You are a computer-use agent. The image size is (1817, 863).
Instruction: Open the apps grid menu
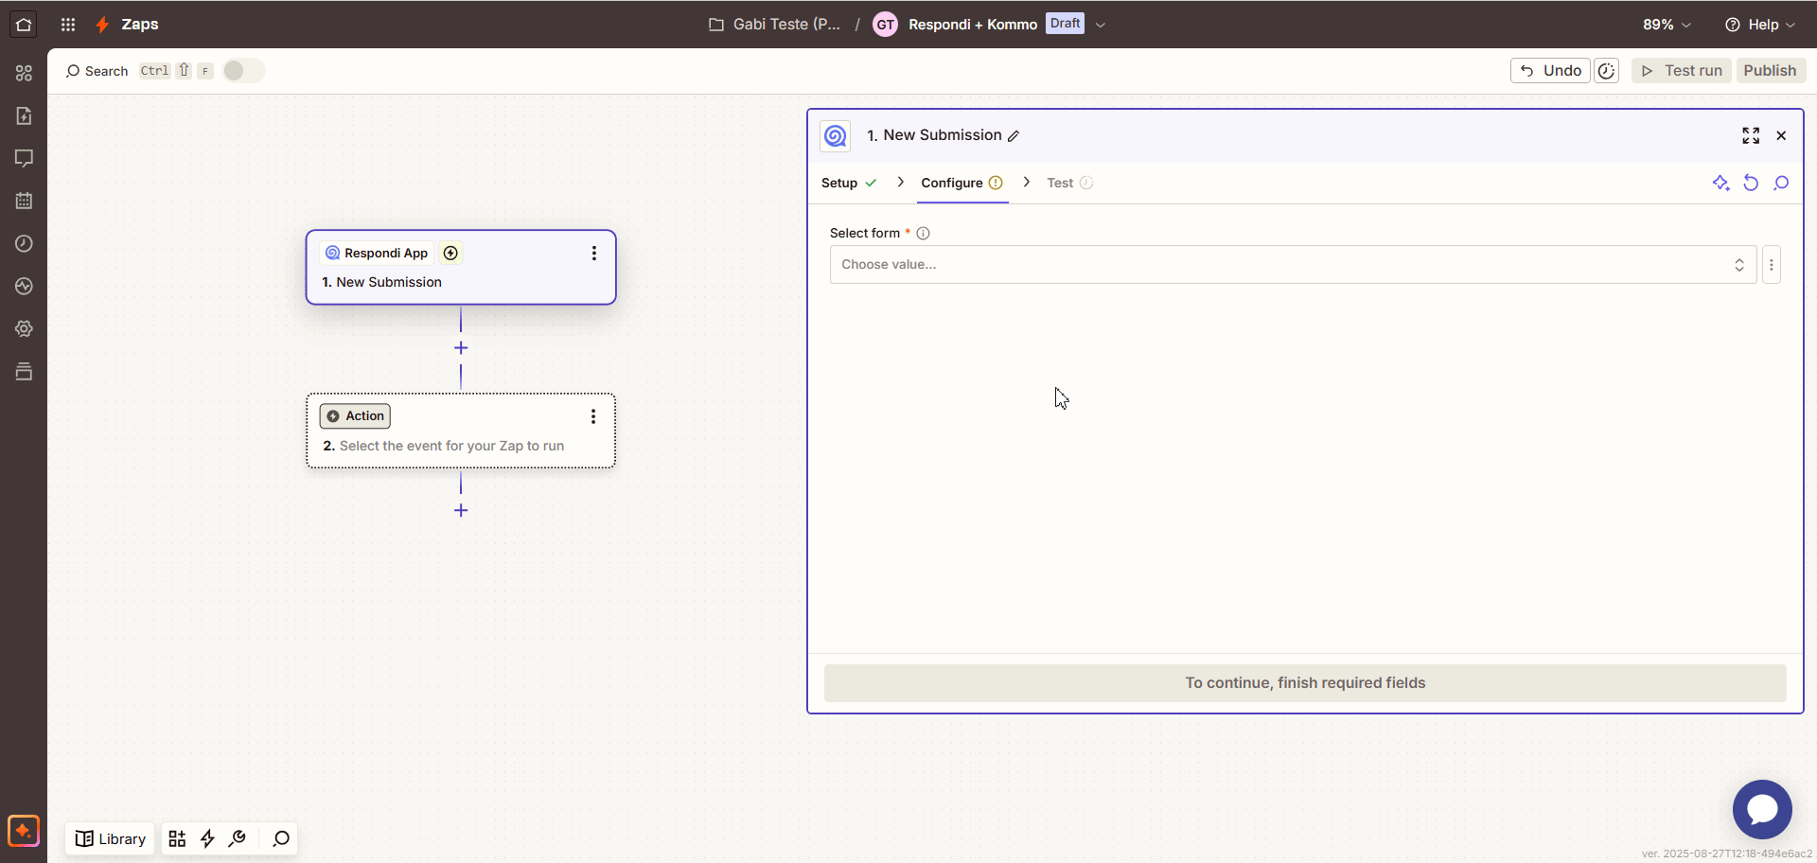click(x=68, y=25)
